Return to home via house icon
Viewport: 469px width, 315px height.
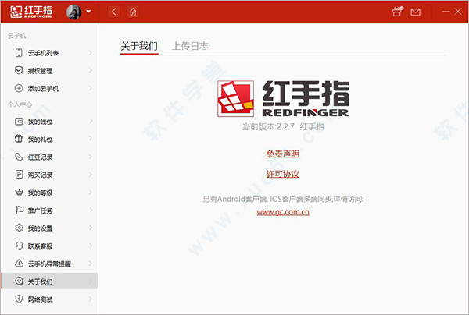(133, 12)
